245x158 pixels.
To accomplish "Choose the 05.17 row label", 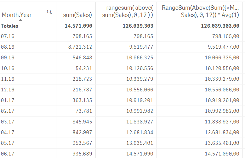I will [x=8, y=143].
